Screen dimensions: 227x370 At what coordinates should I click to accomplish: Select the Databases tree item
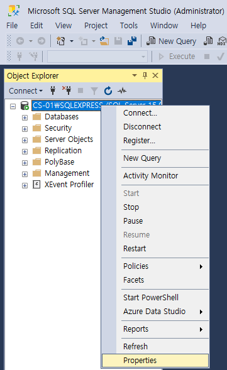coord(62,117)
